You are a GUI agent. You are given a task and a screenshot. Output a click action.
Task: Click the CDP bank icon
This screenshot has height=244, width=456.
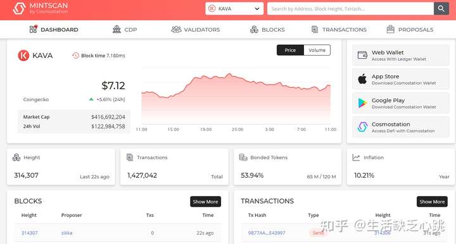(x=117, y=29)
